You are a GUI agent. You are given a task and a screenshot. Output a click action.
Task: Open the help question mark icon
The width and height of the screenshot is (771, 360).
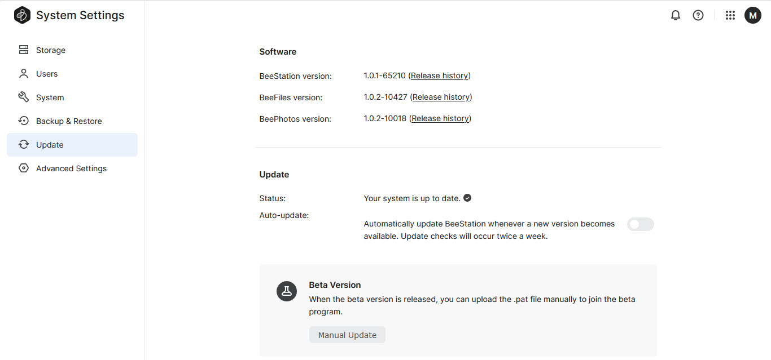(x=698, y=16)
